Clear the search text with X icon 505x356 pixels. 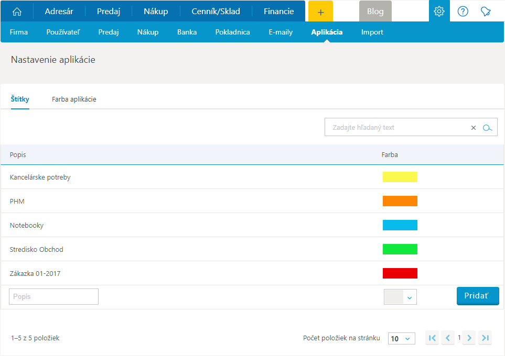(473, 128)
